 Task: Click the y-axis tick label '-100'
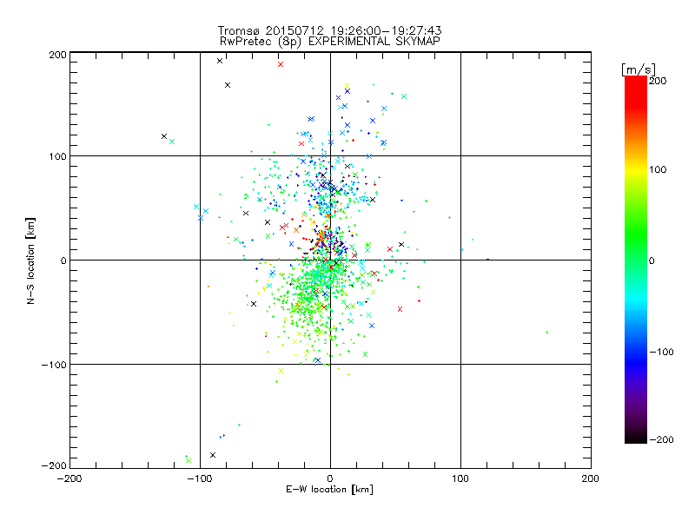[x=54, y=365]
